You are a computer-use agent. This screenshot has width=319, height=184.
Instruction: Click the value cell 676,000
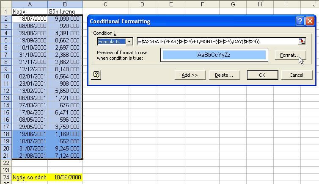[x=65, y=105]
